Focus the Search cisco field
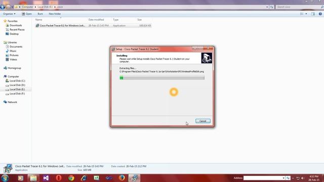324x182 pixels. coord(298,7)
